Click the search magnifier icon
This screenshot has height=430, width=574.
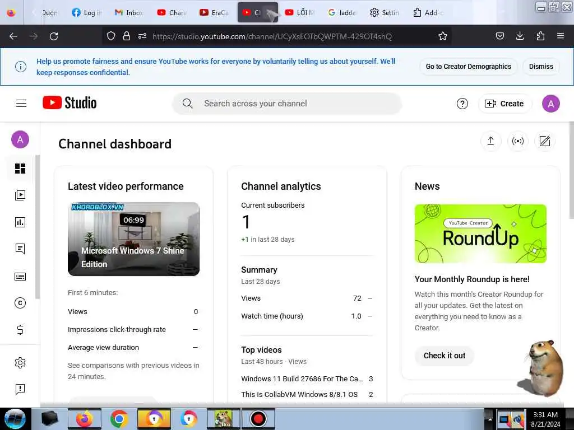[187, 104]
